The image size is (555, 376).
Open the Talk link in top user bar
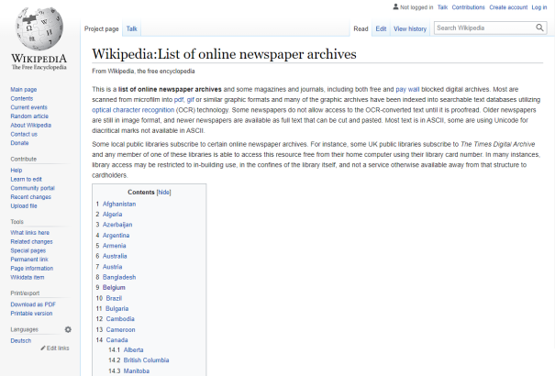click(x=442, y=7)
